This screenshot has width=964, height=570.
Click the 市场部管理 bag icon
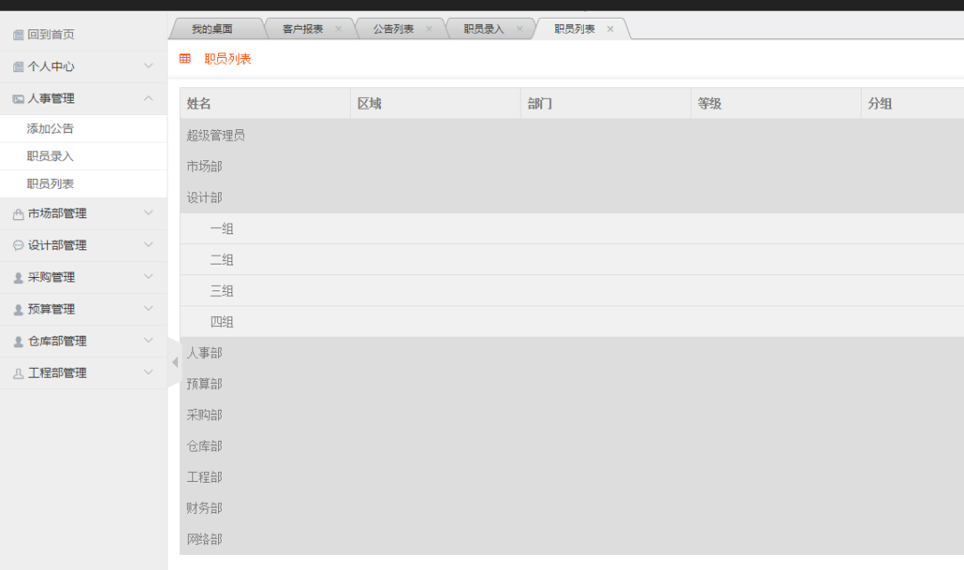point(18,214)
